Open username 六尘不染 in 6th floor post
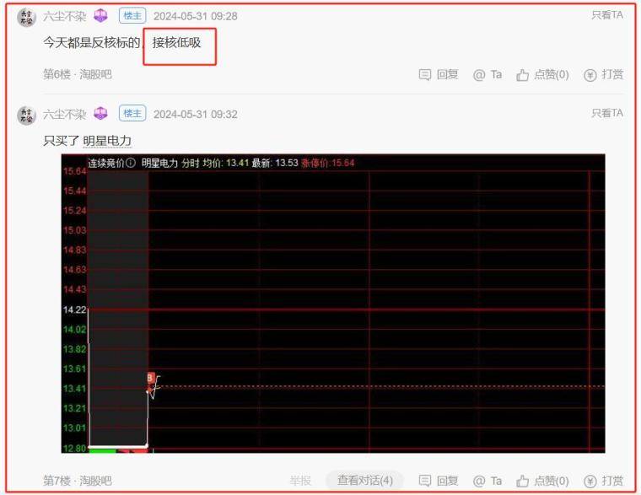The height and width of the screenshot is (495, 641). 65,16
